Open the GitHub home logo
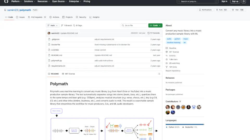This screenshot has width=250, height=140. (x=6, y=2)
